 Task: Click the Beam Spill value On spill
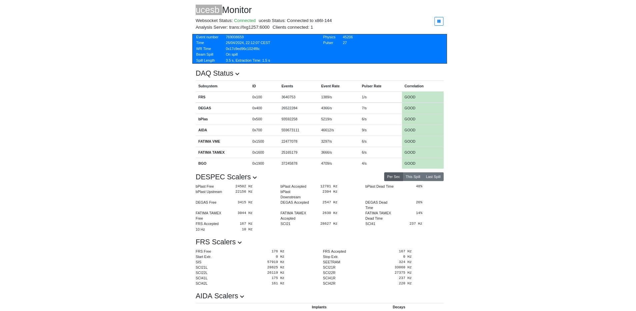point(232,54)
